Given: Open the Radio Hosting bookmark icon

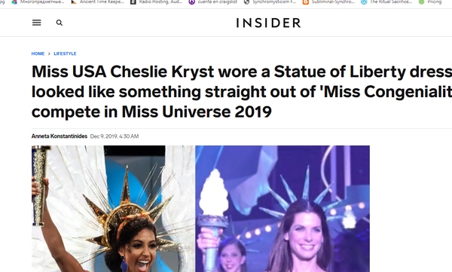Looking at the screenshot, I should (133, 2).
